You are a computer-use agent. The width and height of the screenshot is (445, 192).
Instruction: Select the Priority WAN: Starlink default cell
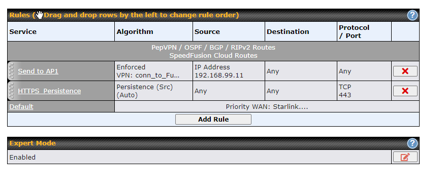267,106
